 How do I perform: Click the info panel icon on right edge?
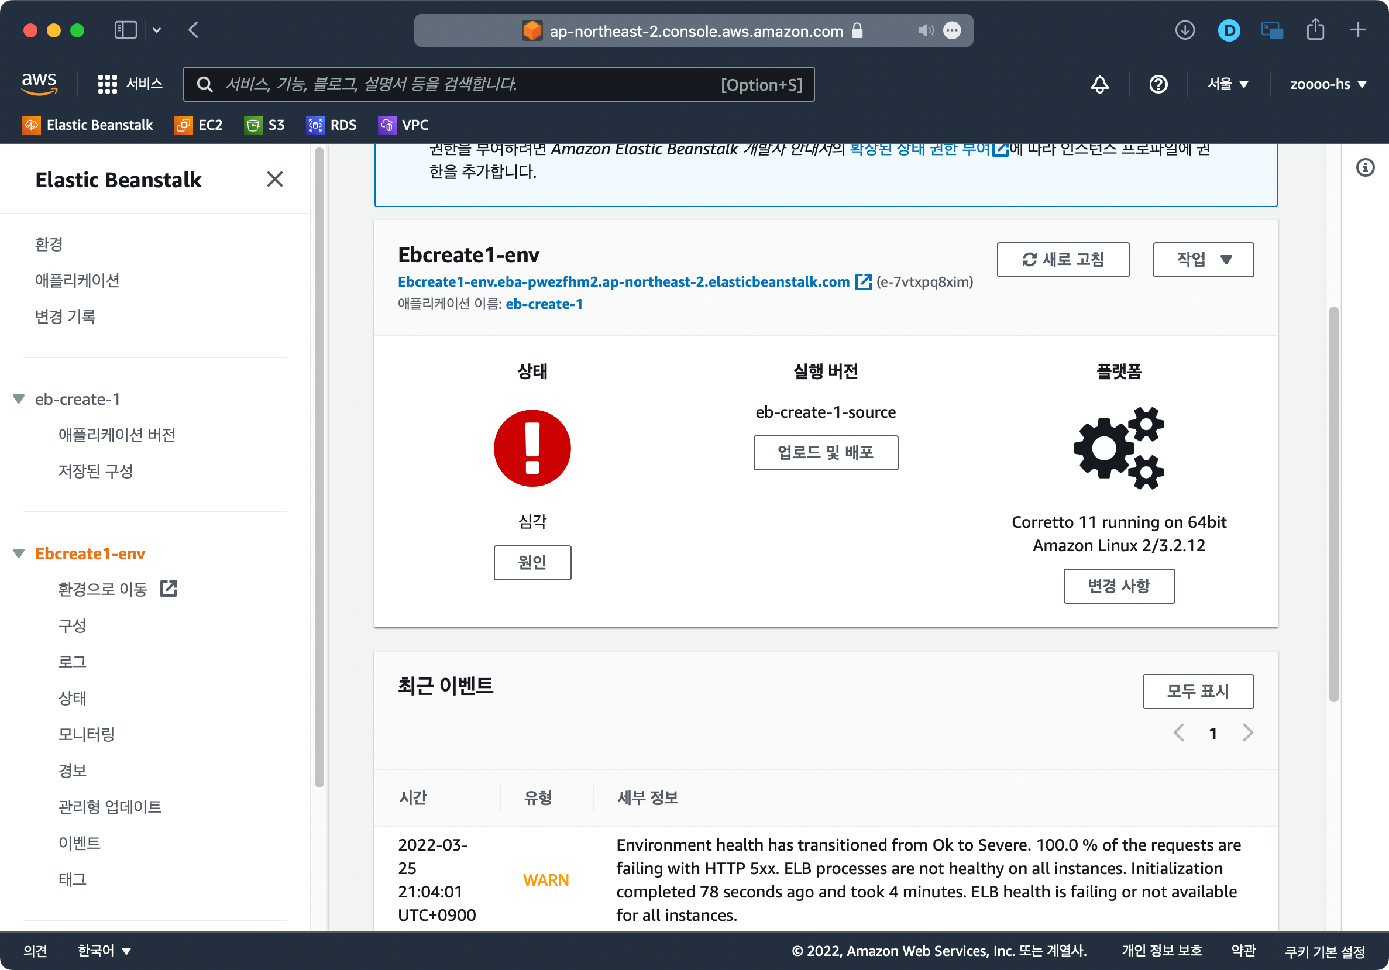pyautogui.click(x=1365, y=167)
